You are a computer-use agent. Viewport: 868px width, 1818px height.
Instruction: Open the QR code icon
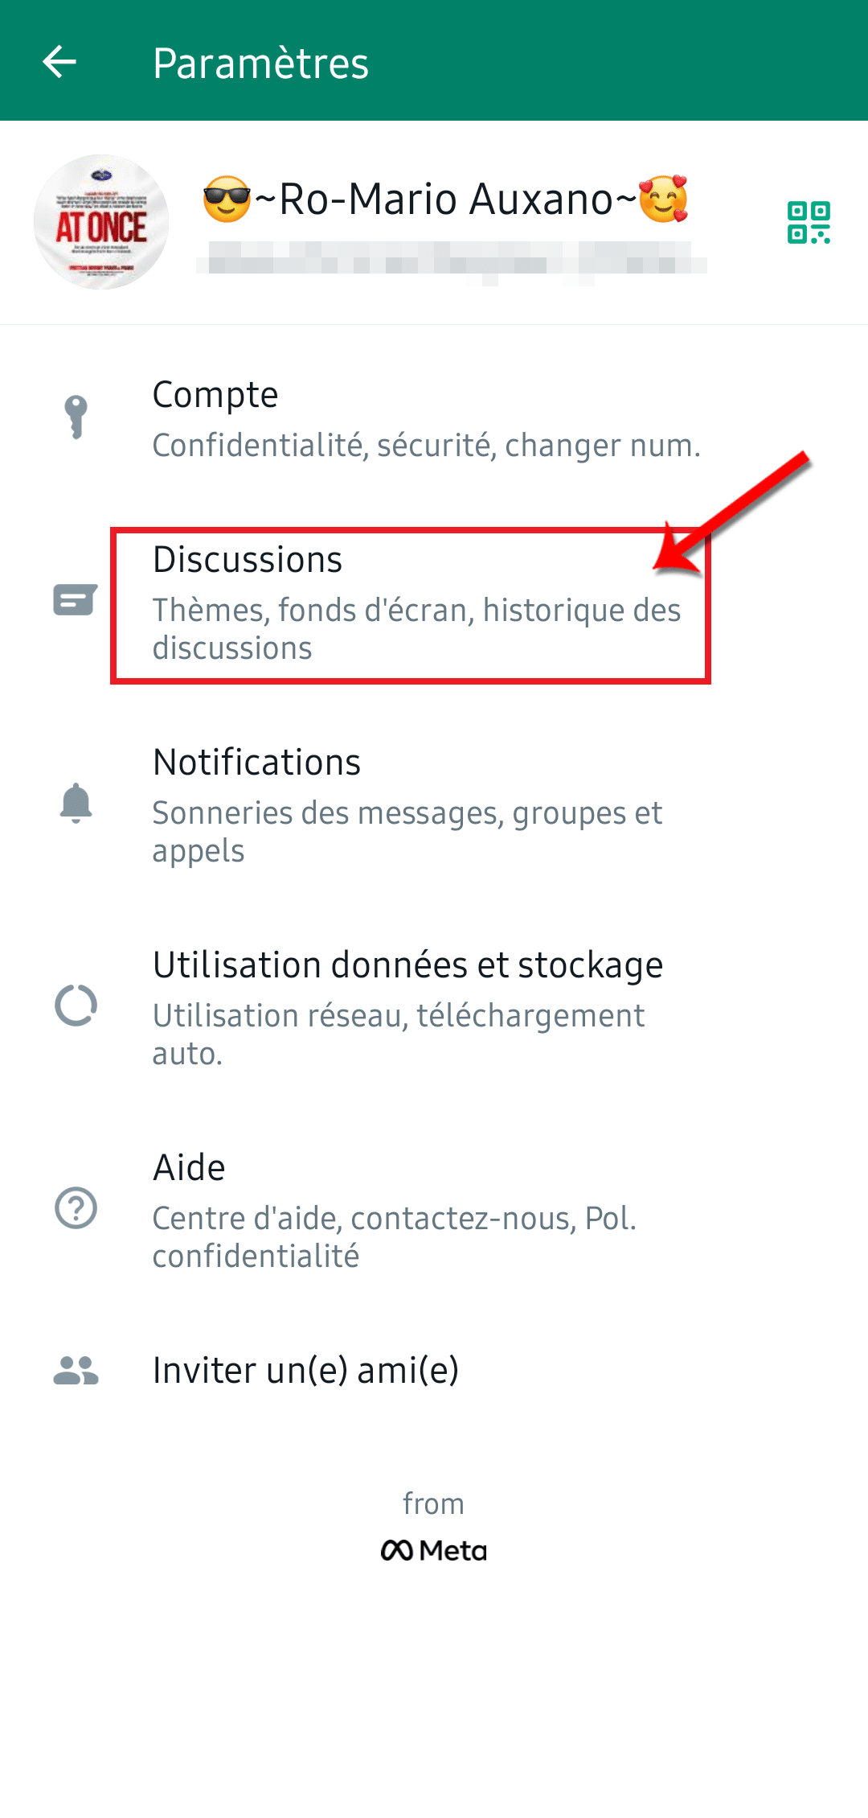(809, 223)
